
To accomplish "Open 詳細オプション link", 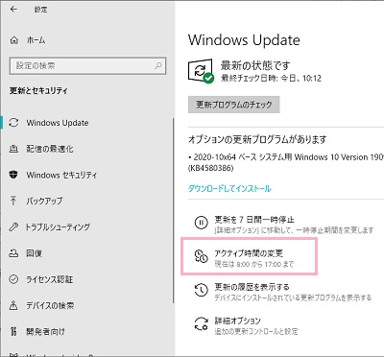I will point(237,321).
